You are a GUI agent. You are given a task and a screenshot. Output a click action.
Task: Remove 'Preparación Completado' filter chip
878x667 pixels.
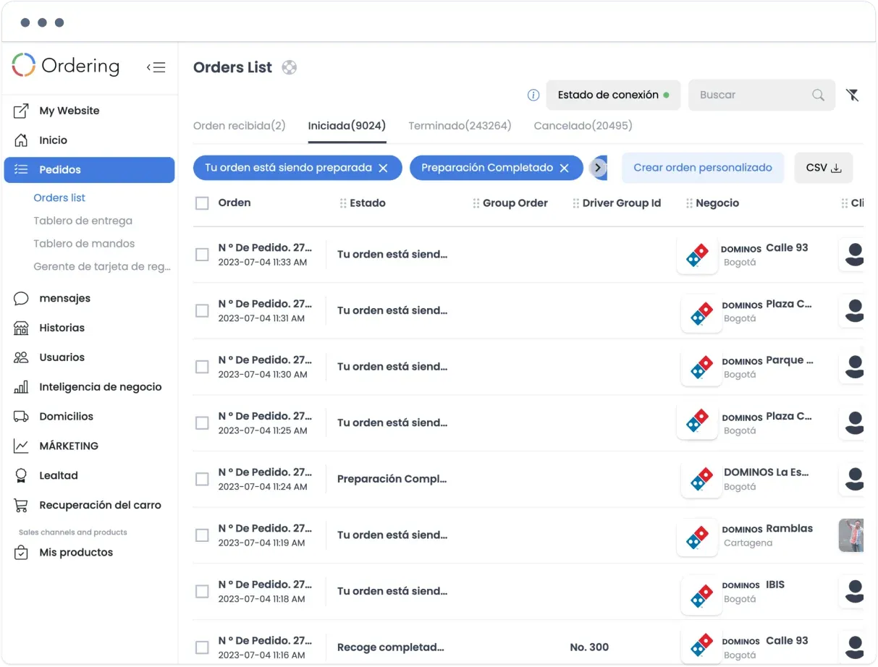(x=565, y=168)
